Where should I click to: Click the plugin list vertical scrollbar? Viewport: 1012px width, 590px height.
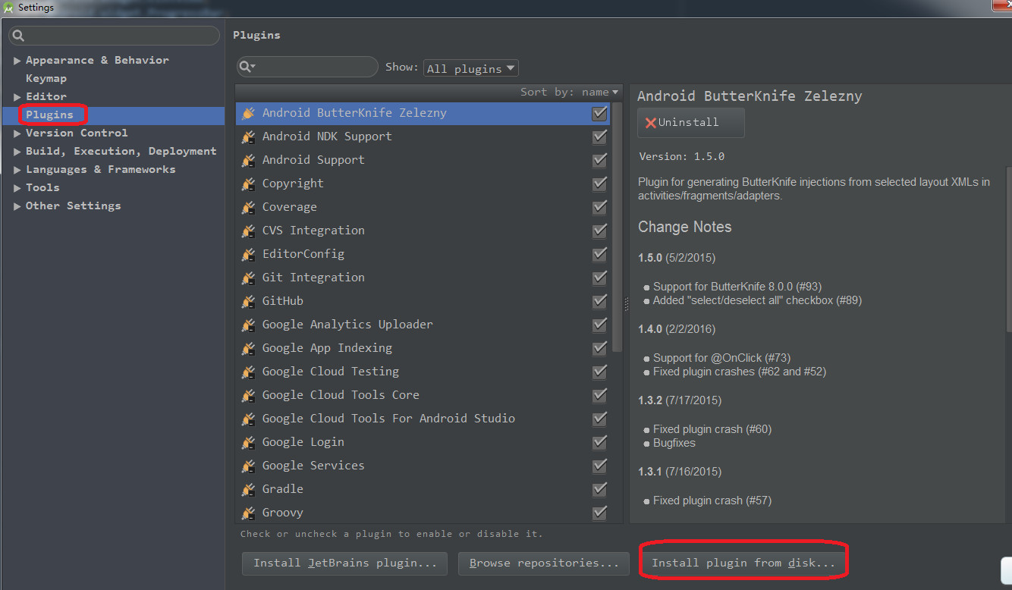click(617, 228)
